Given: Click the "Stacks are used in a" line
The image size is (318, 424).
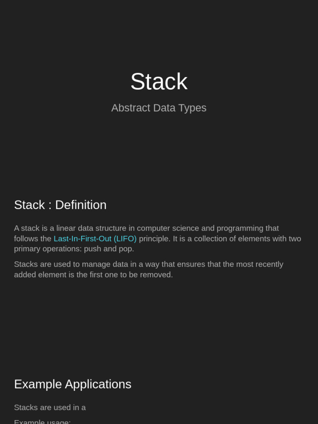Looking at the screenshot, I should pos(50,407).
